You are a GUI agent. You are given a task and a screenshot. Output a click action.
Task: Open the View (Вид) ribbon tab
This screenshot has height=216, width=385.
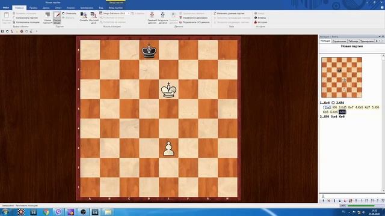coord(101,8)
